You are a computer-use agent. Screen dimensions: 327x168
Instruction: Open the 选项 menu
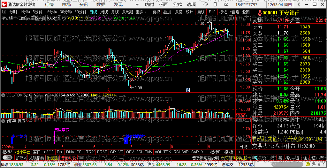point(191,4)
